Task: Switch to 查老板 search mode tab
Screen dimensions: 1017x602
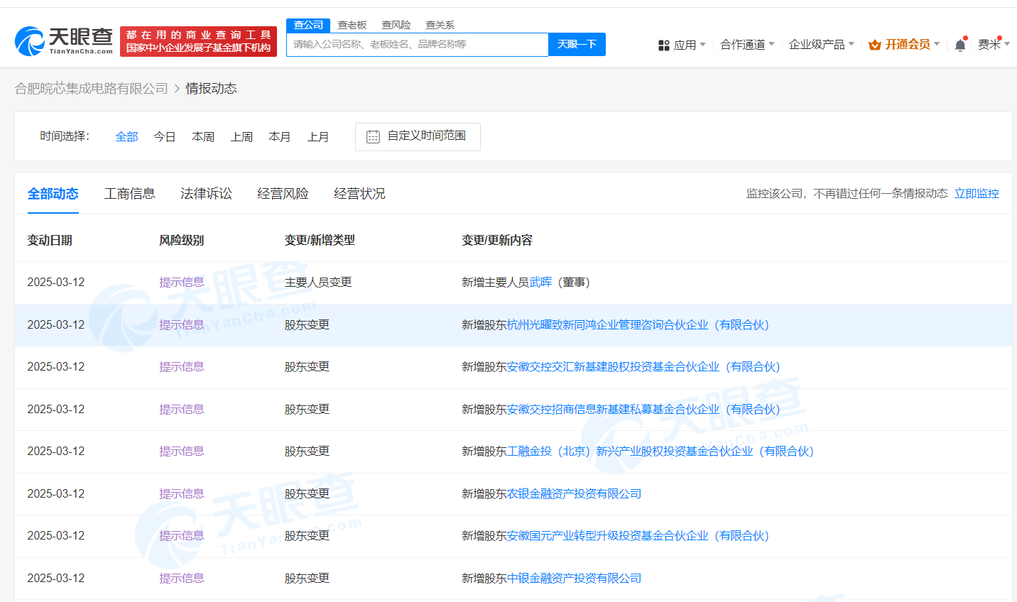Action: point(352,25)
